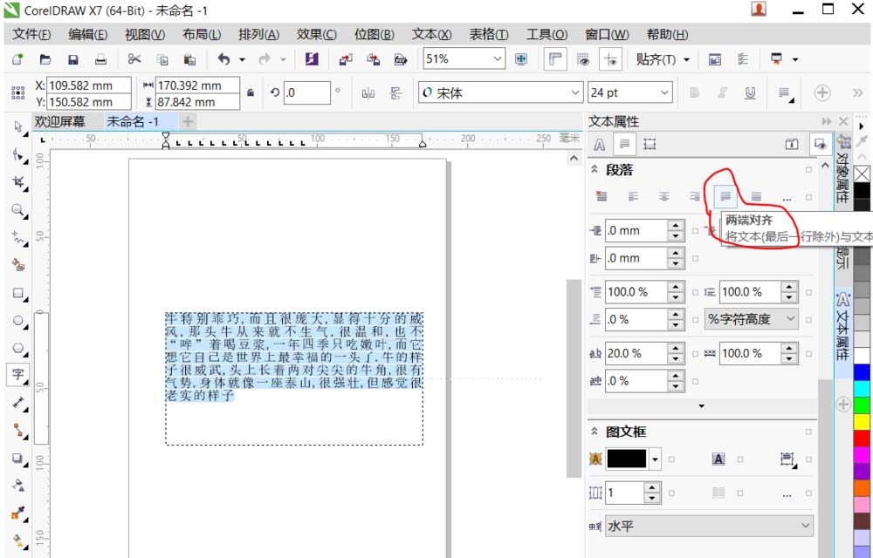Click the toolbar overflow chevron

[x=857, y=92]
